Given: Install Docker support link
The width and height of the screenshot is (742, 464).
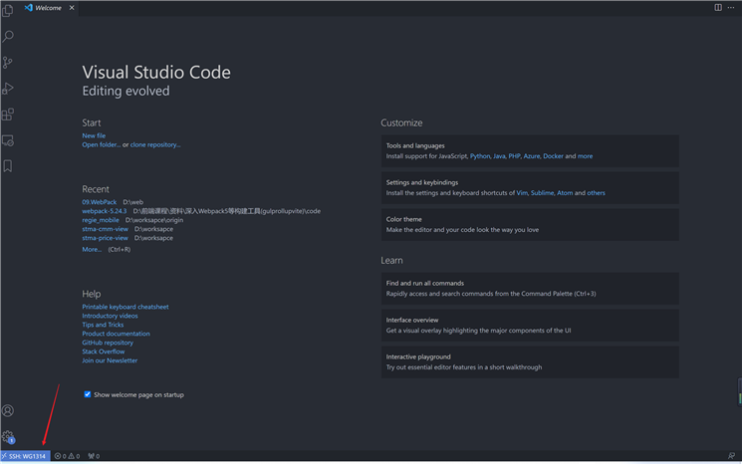Looking at the screenshot, I should coord(553,156).
